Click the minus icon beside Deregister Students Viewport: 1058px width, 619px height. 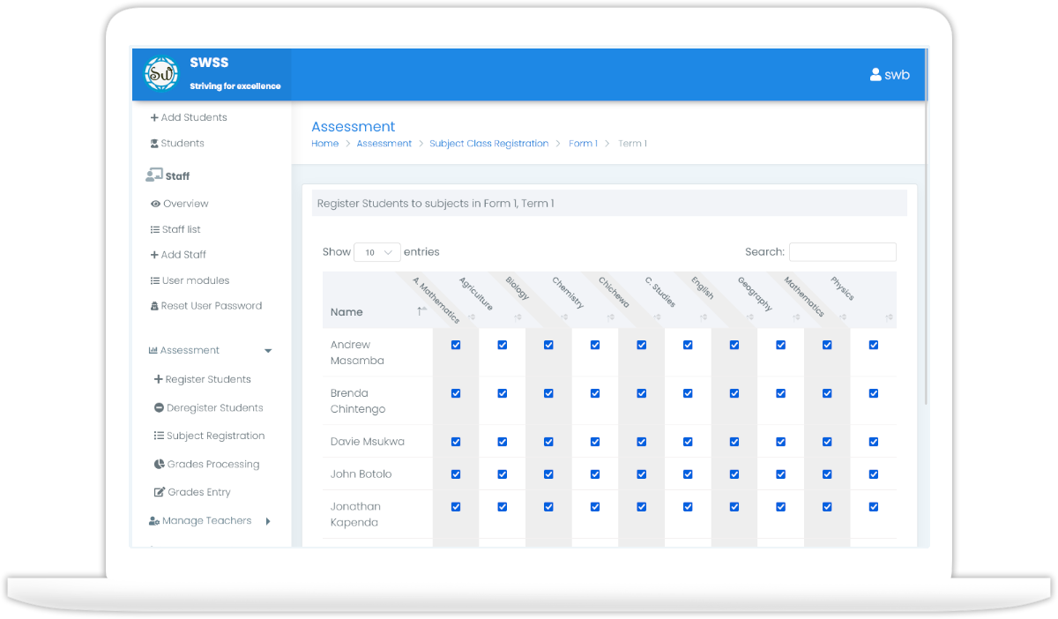click(x=159, y=408)
